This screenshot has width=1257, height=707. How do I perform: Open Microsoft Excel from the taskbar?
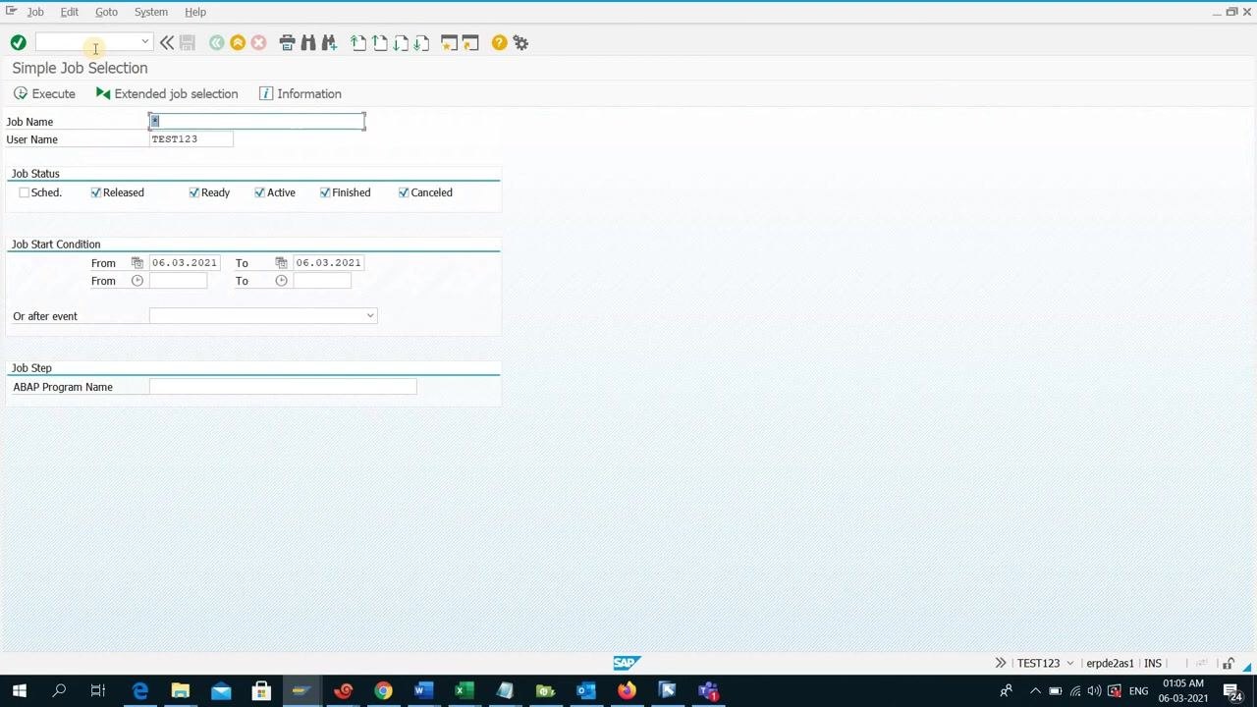[465, 690]
